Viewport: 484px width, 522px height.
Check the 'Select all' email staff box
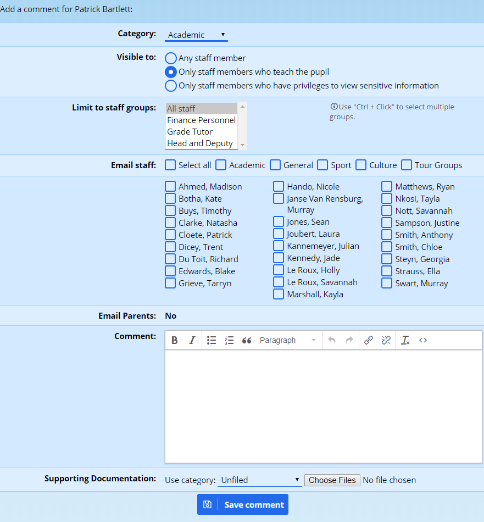pyautogui.click(x=171, y=165)
